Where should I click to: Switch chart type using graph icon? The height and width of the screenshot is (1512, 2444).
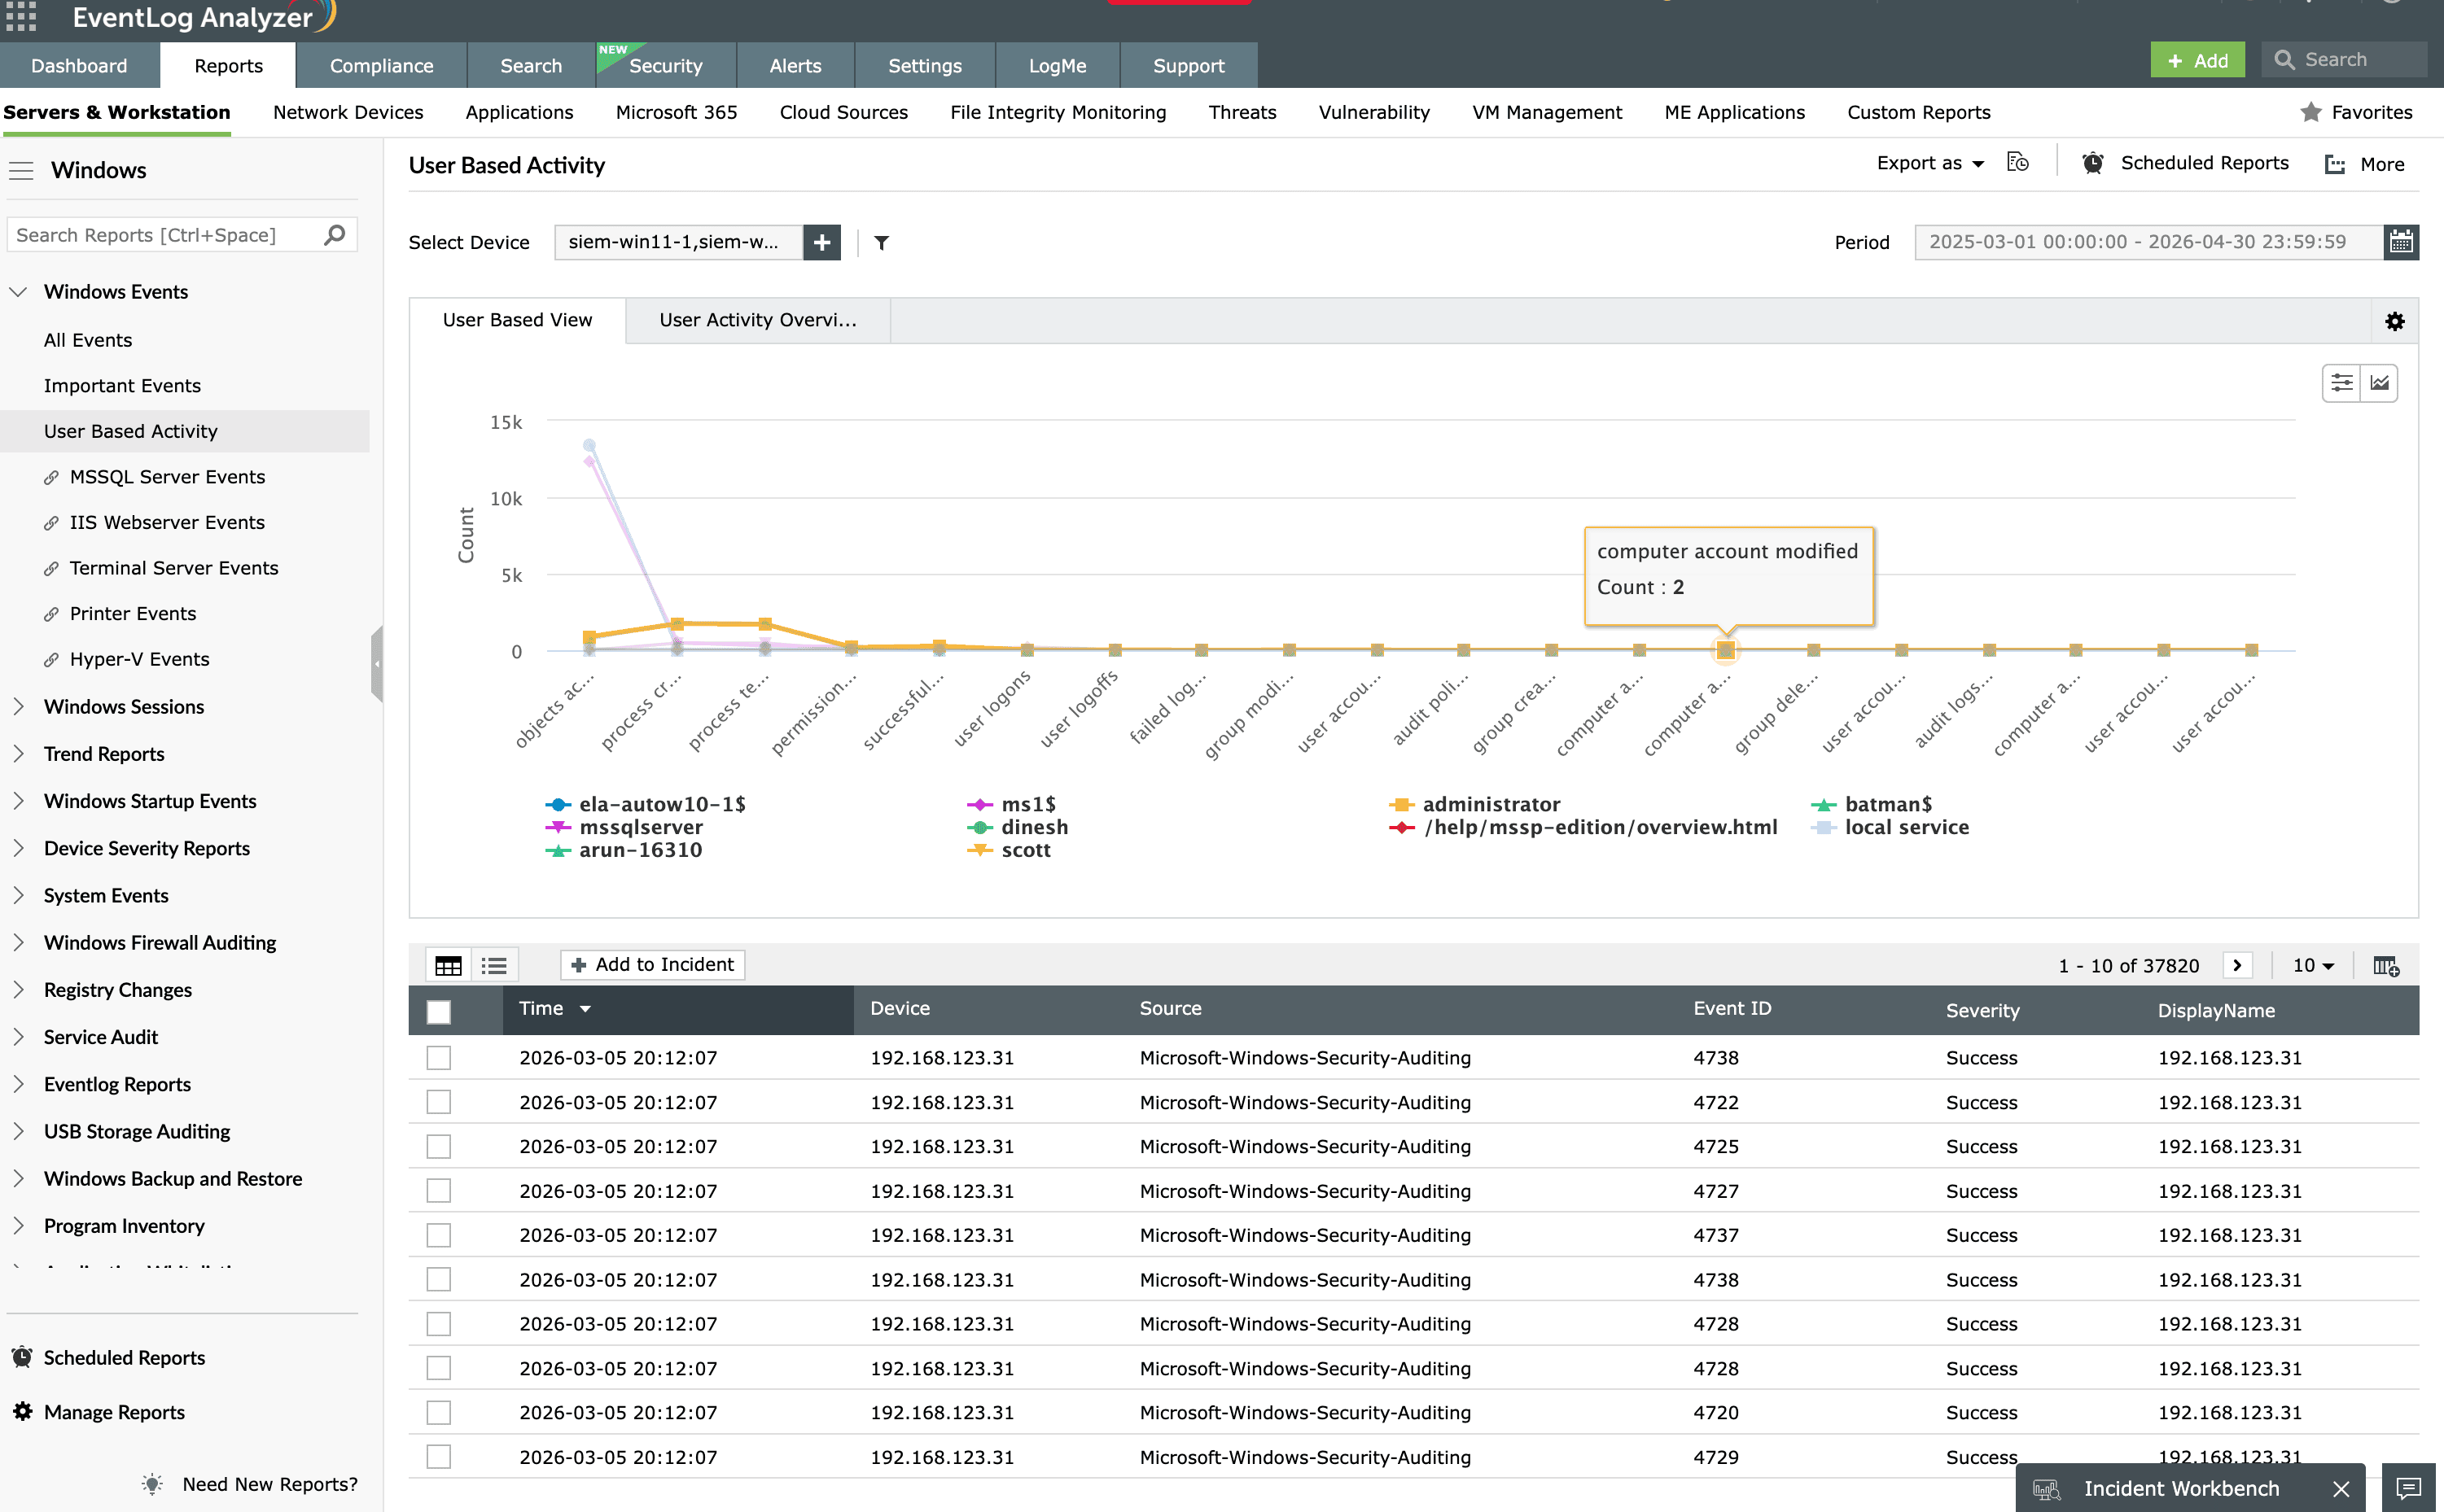coord(2379,383)
